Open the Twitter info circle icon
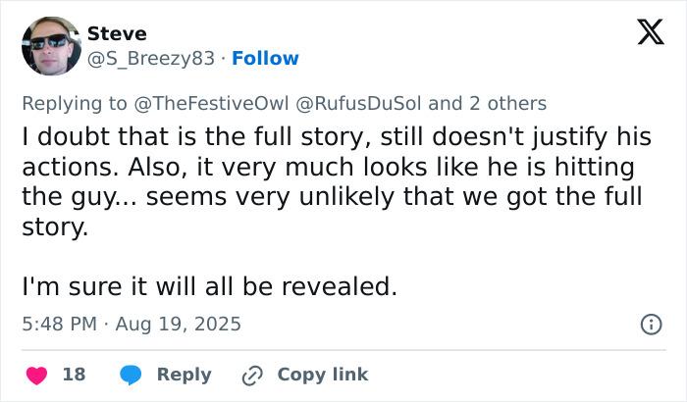This screenshot has height=402, width=687. (x=649, y=324)
